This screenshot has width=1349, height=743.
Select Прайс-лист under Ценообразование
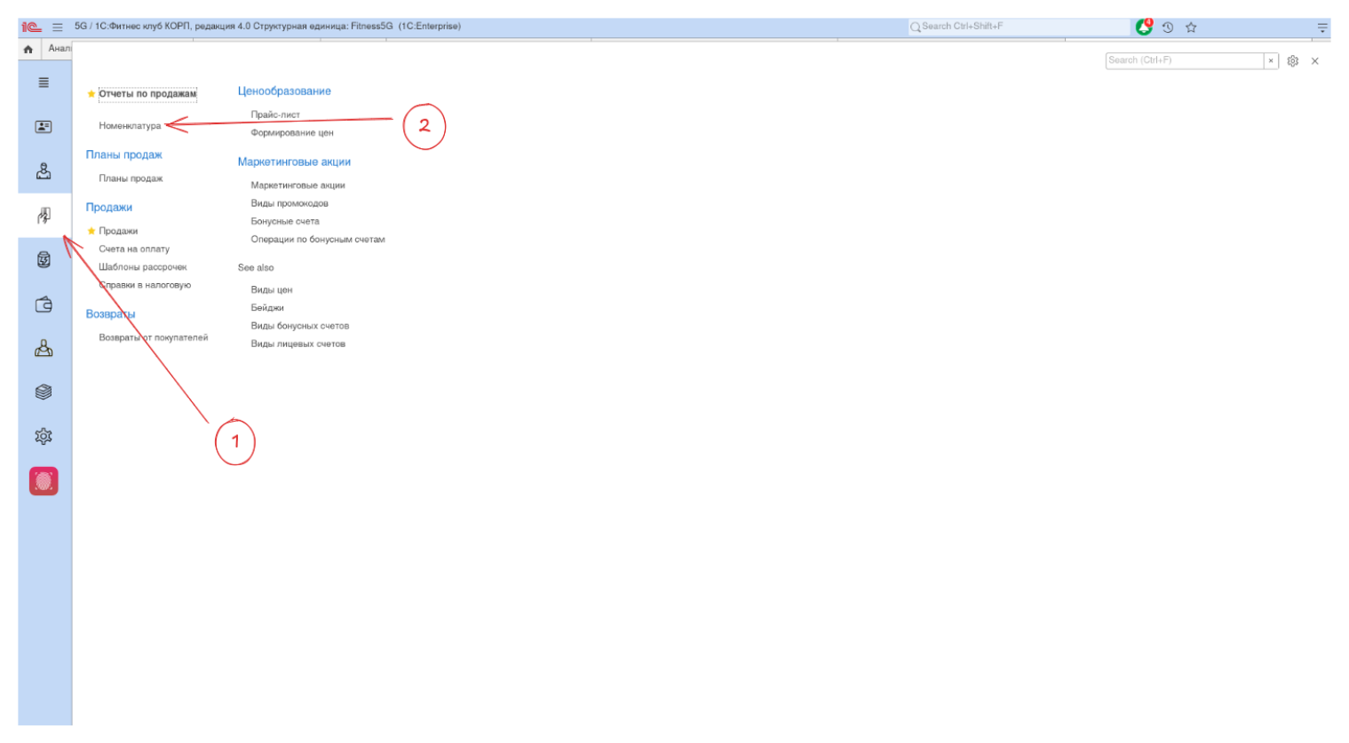(x=275, y=115)
